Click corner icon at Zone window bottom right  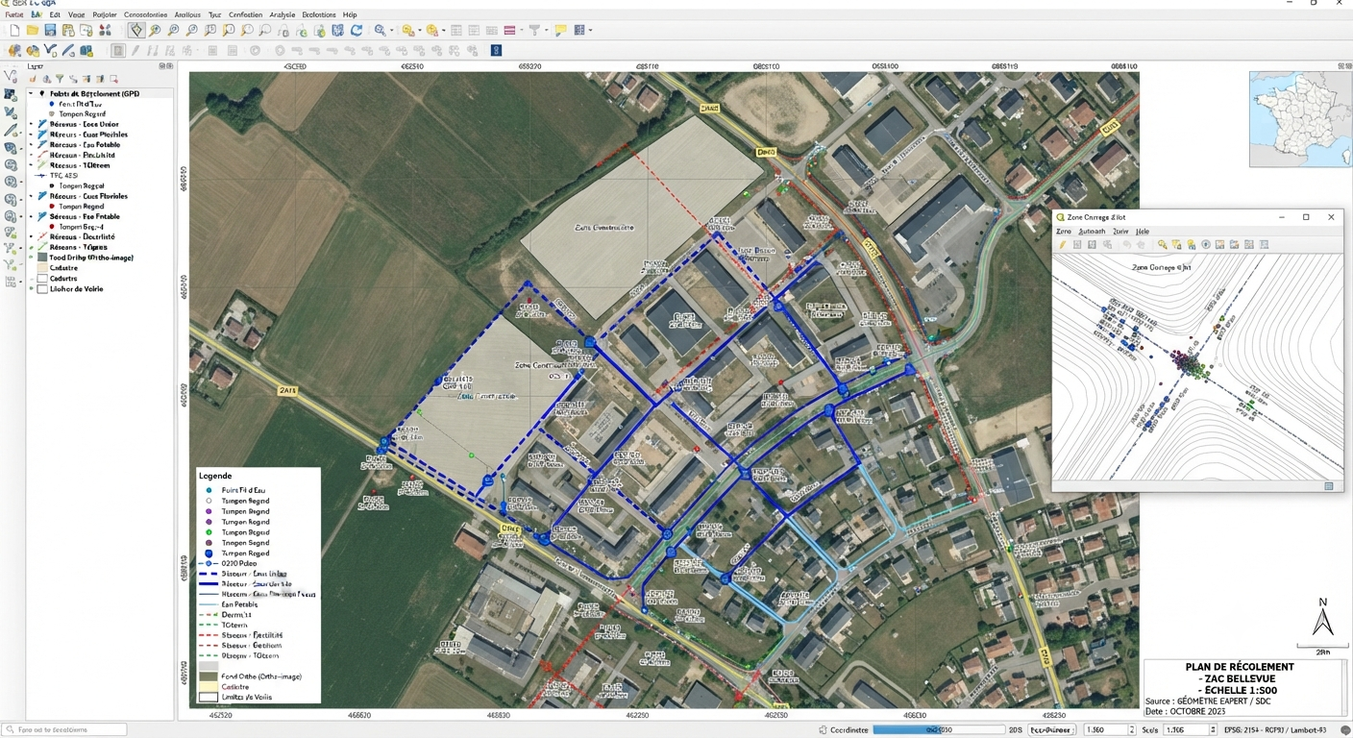1329,486
